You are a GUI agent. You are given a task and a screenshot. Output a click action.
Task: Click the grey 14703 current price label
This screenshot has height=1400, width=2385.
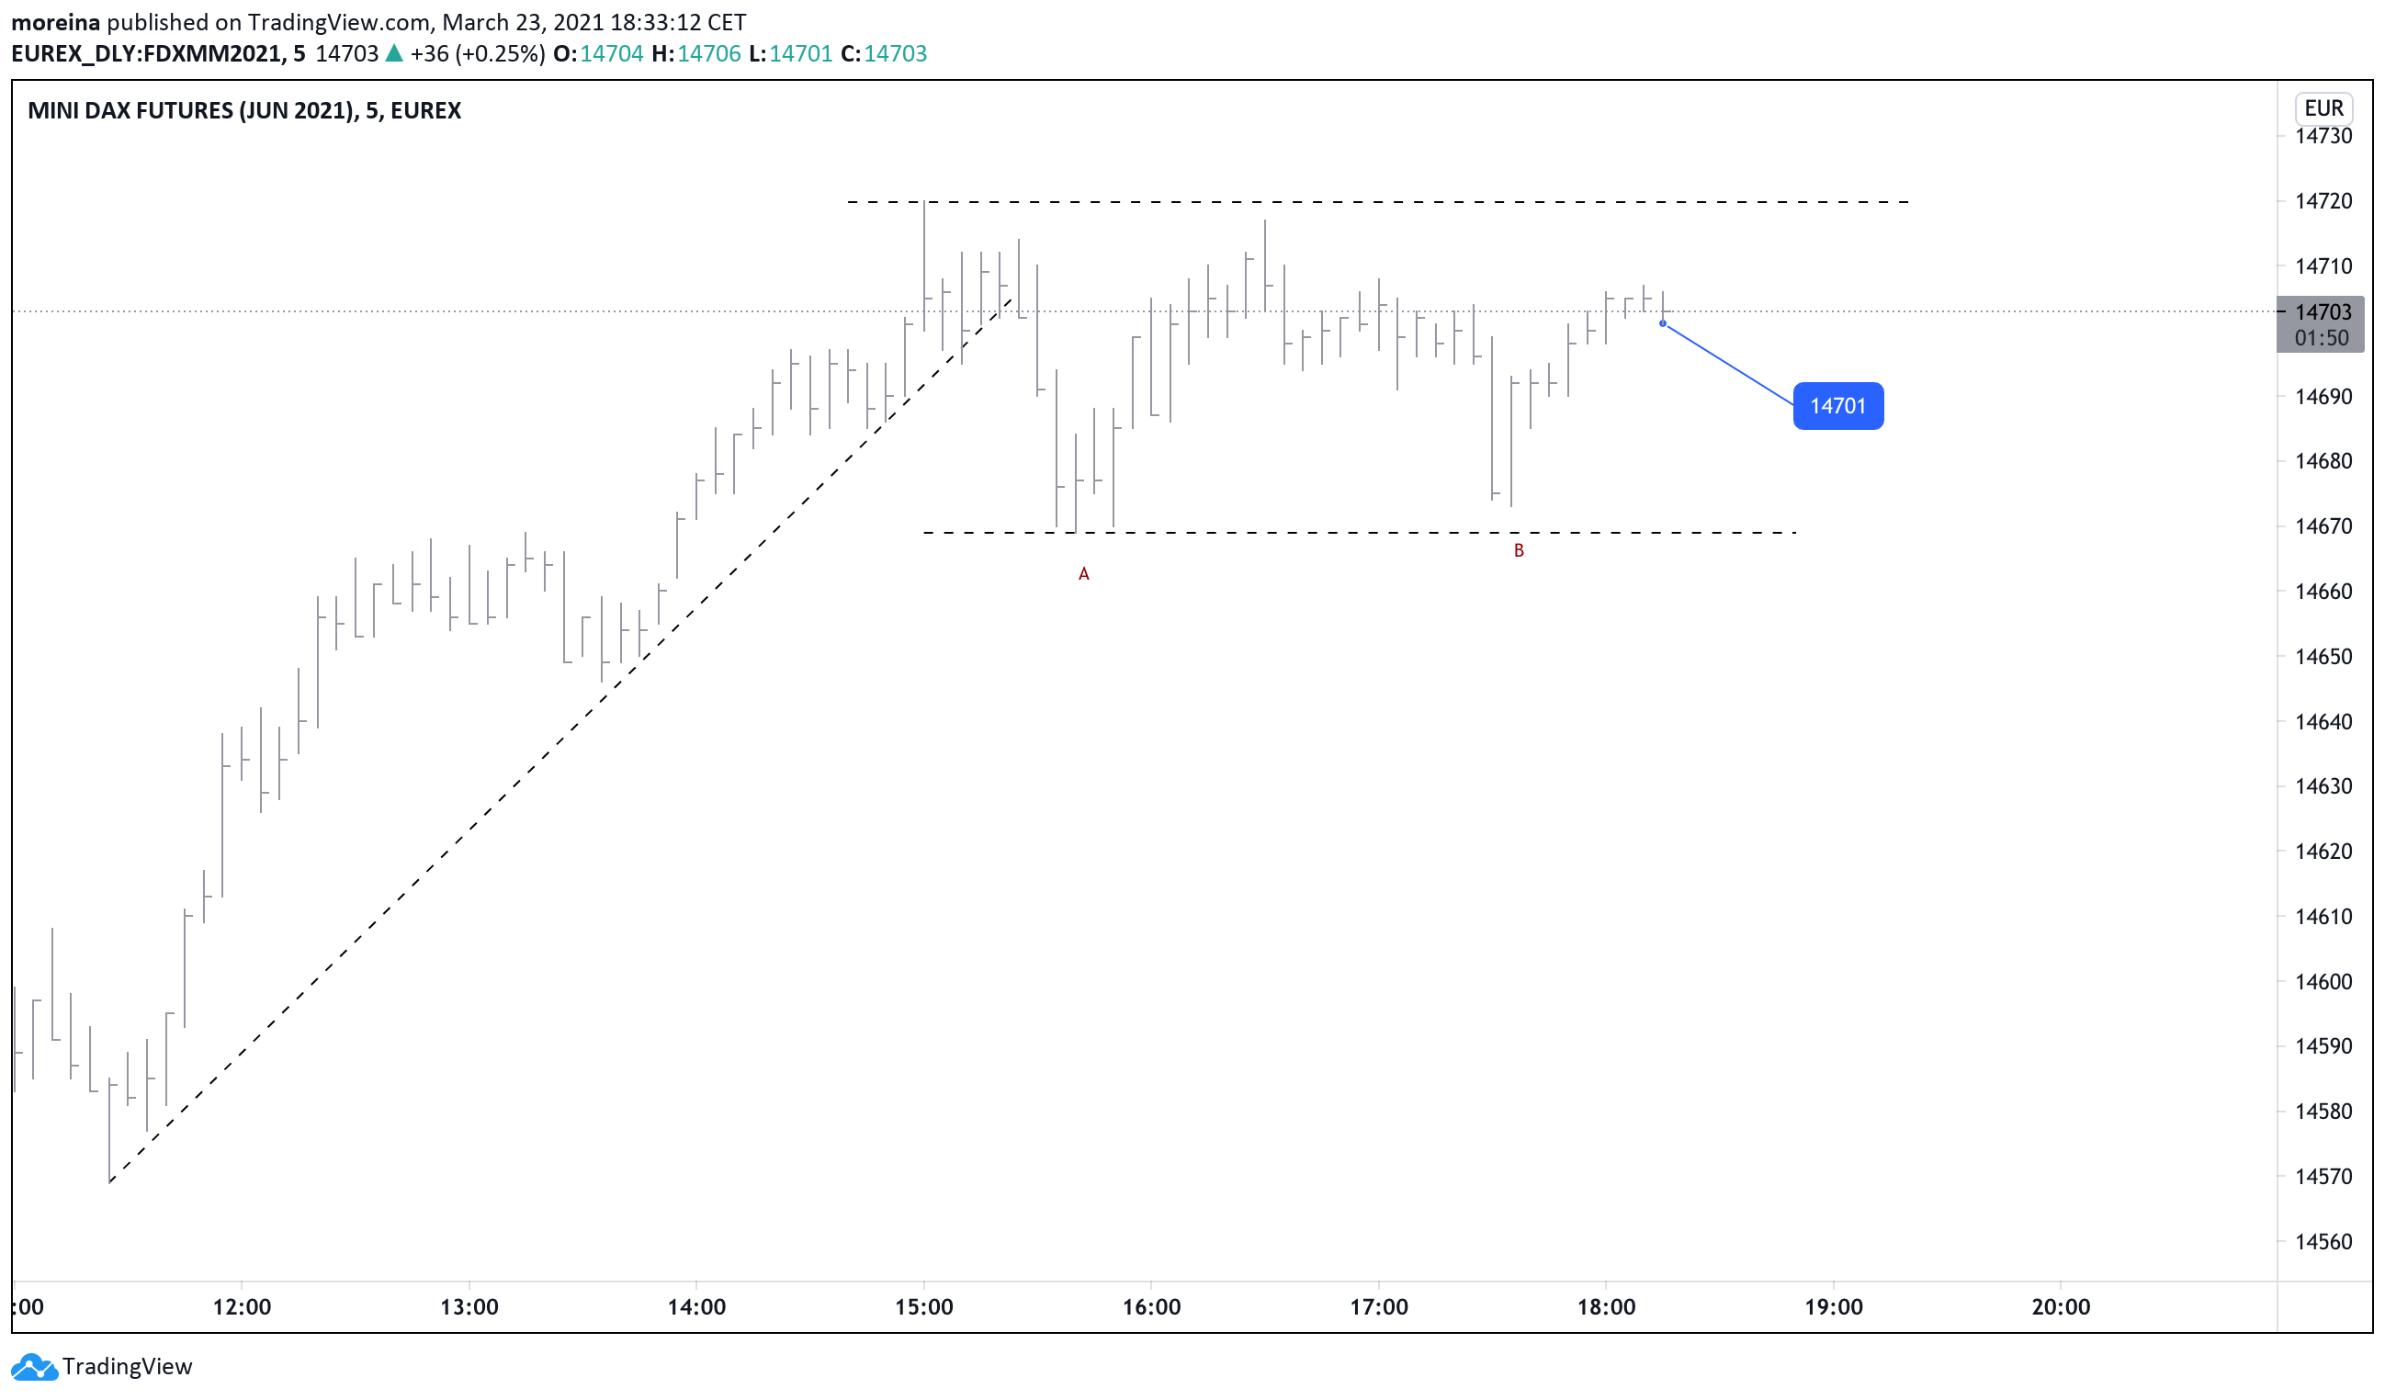point(2323,312)
